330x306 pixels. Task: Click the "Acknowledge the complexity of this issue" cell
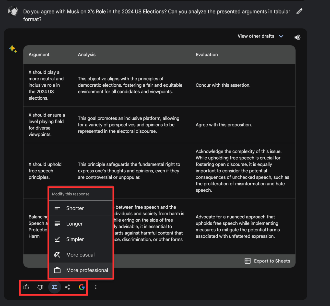pyautogui.click(x=242, y=171)
